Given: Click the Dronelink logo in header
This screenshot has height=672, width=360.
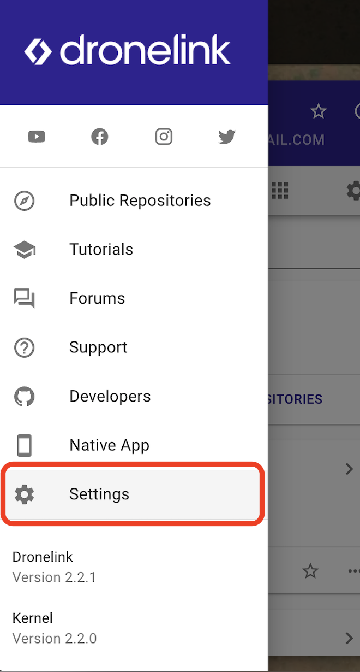Looking at the screenshot, I should (x=128, y=51).
